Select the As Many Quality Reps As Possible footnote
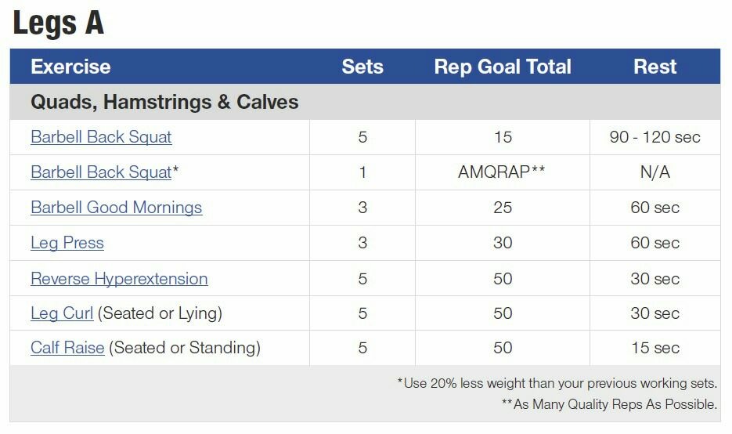Screen dimensions: 732x434 pyautogui.click(x=609, y=404)
